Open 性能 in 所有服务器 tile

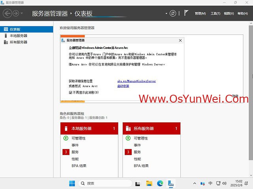point(137,159)
